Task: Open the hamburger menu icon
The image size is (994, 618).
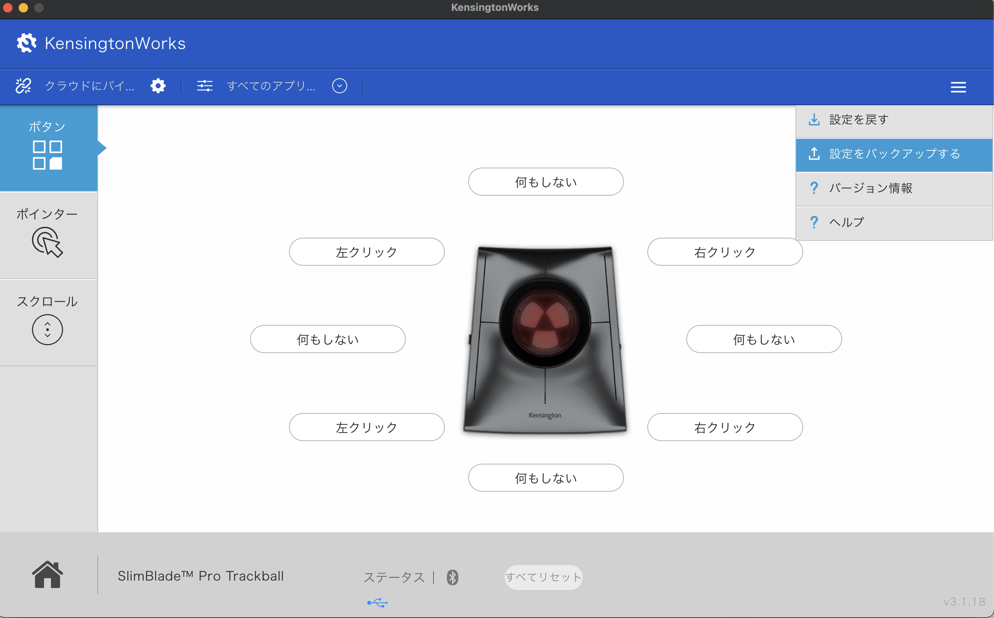Action: coord(958,87)
